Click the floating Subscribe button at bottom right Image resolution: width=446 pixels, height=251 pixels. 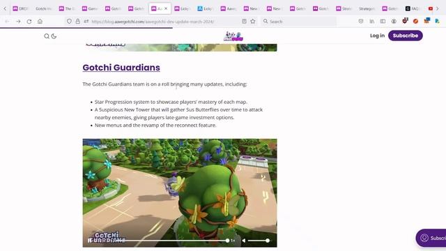(431, 238)
